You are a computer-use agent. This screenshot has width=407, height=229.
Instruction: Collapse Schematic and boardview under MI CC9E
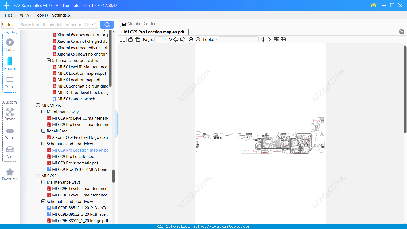click(43, 202)
